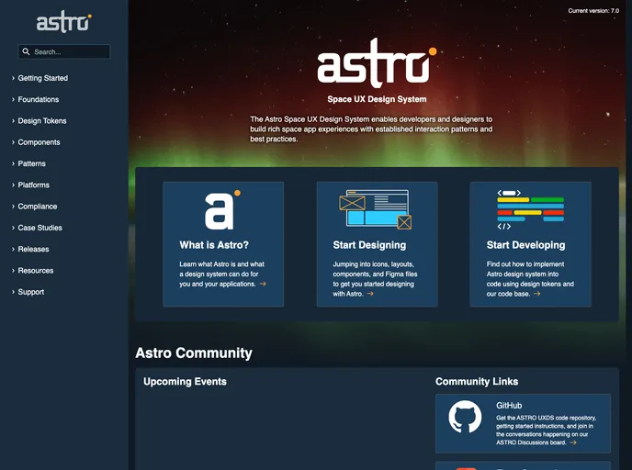Click the Upcoming Events heading
This screenshot has width=632, height=470.
pos(185,381)
